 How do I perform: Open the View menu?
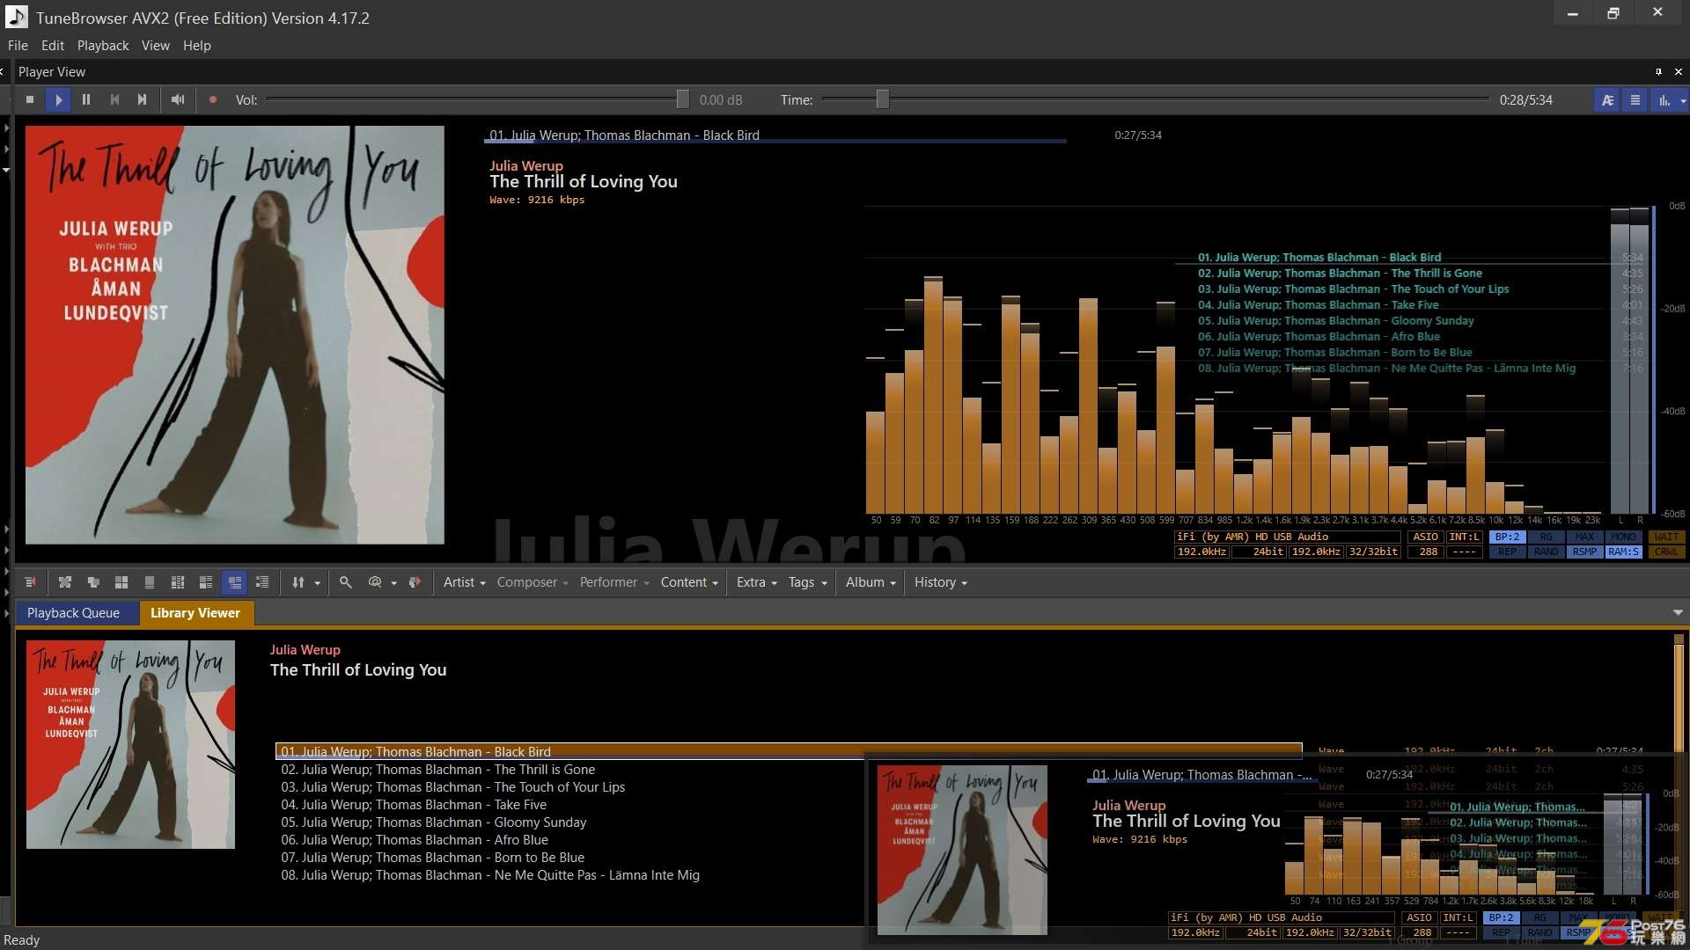155,46
